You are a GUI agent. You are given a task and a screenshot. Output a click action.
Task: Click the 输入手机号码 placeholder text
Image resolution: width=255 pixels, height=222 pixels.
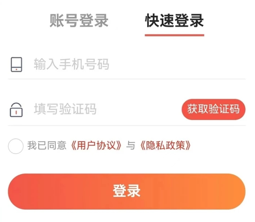[71, 65]
